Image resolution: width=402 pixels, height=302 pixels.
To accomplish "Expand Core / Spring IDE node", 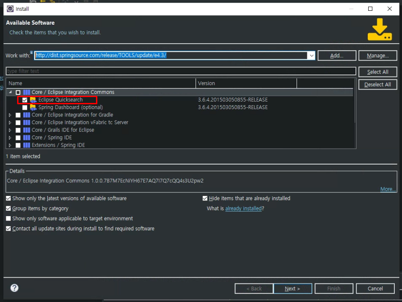I will (x=10, y=138).
